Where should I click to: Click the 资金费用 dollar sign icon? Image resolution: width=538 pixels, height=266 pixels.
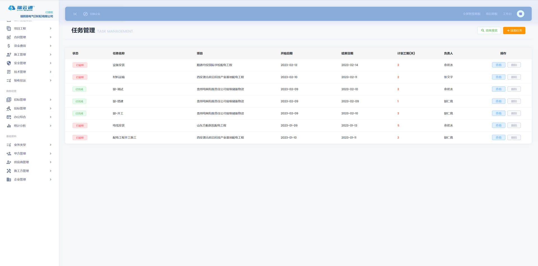pos(9,46)
